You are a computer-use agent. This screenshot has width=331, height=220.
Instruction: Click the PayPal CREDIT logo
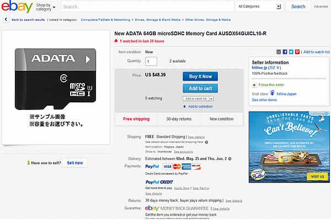(159, 182)
